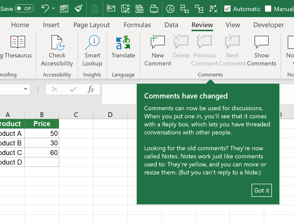
Task: Click the Translate icon
Action: [123, 49]
